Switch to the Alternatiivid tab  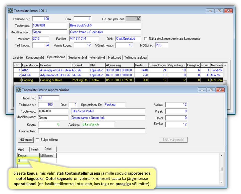pos(97,58)
